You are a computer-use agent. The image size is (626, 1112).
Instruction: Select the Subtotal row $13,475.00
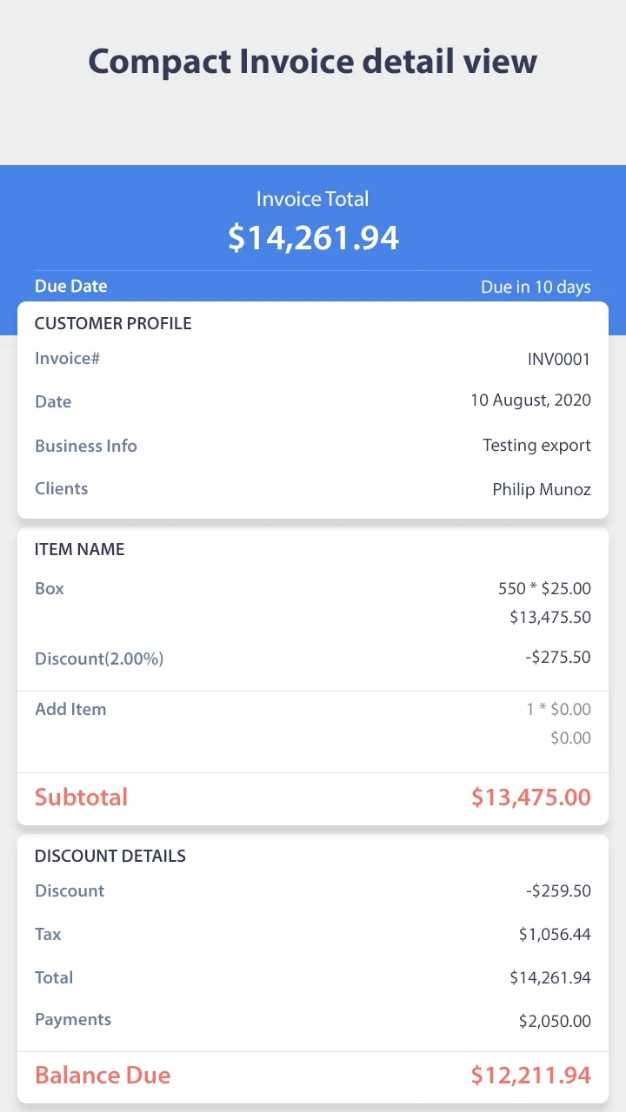(313, 798)
